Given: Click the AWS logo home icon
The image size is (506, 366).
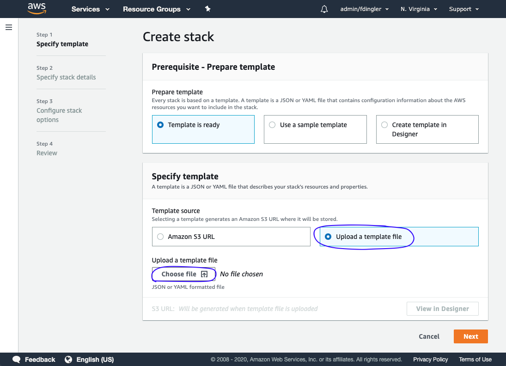Looking at the screenshot, I should 37,8.
